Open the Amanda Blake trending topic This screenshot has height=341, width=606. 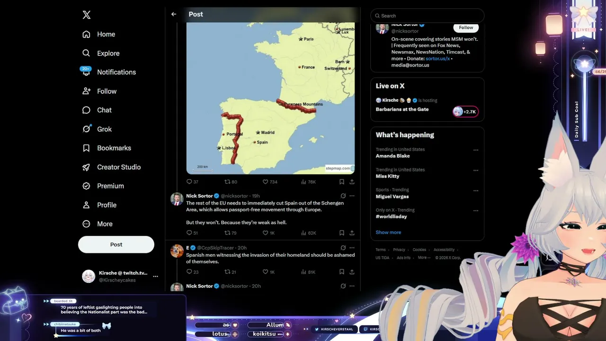[x=392, y=156]
